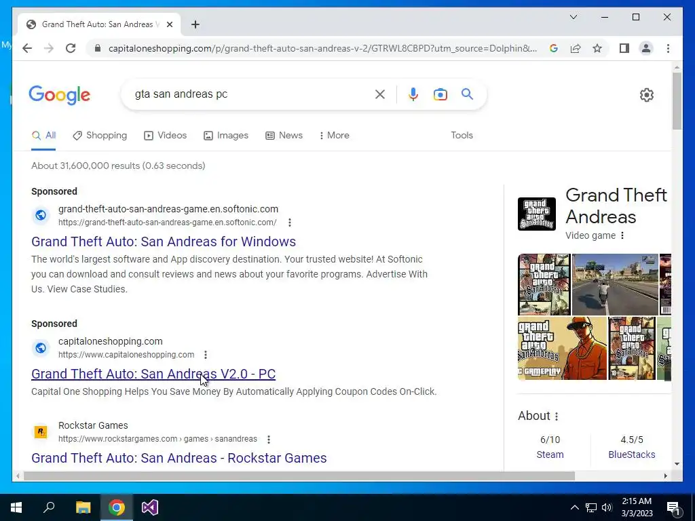Clear the search box with X
Image resolution: width=695 pixels, height=521 pixels.
[x=380, y=94]
